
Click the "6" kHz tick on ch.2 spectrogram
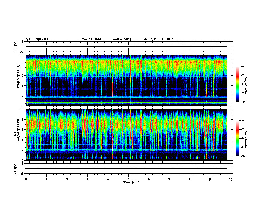[23, 130]
